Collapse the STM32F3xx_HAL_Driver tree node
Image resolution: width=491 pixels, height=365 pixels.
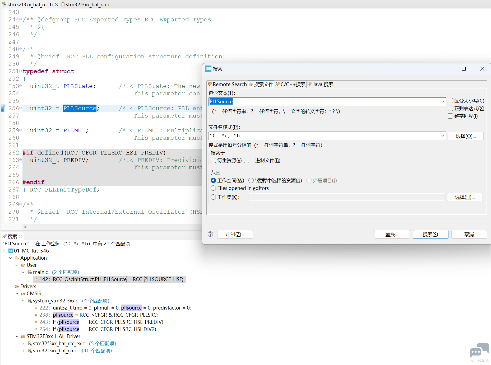[x=17, y=336]
